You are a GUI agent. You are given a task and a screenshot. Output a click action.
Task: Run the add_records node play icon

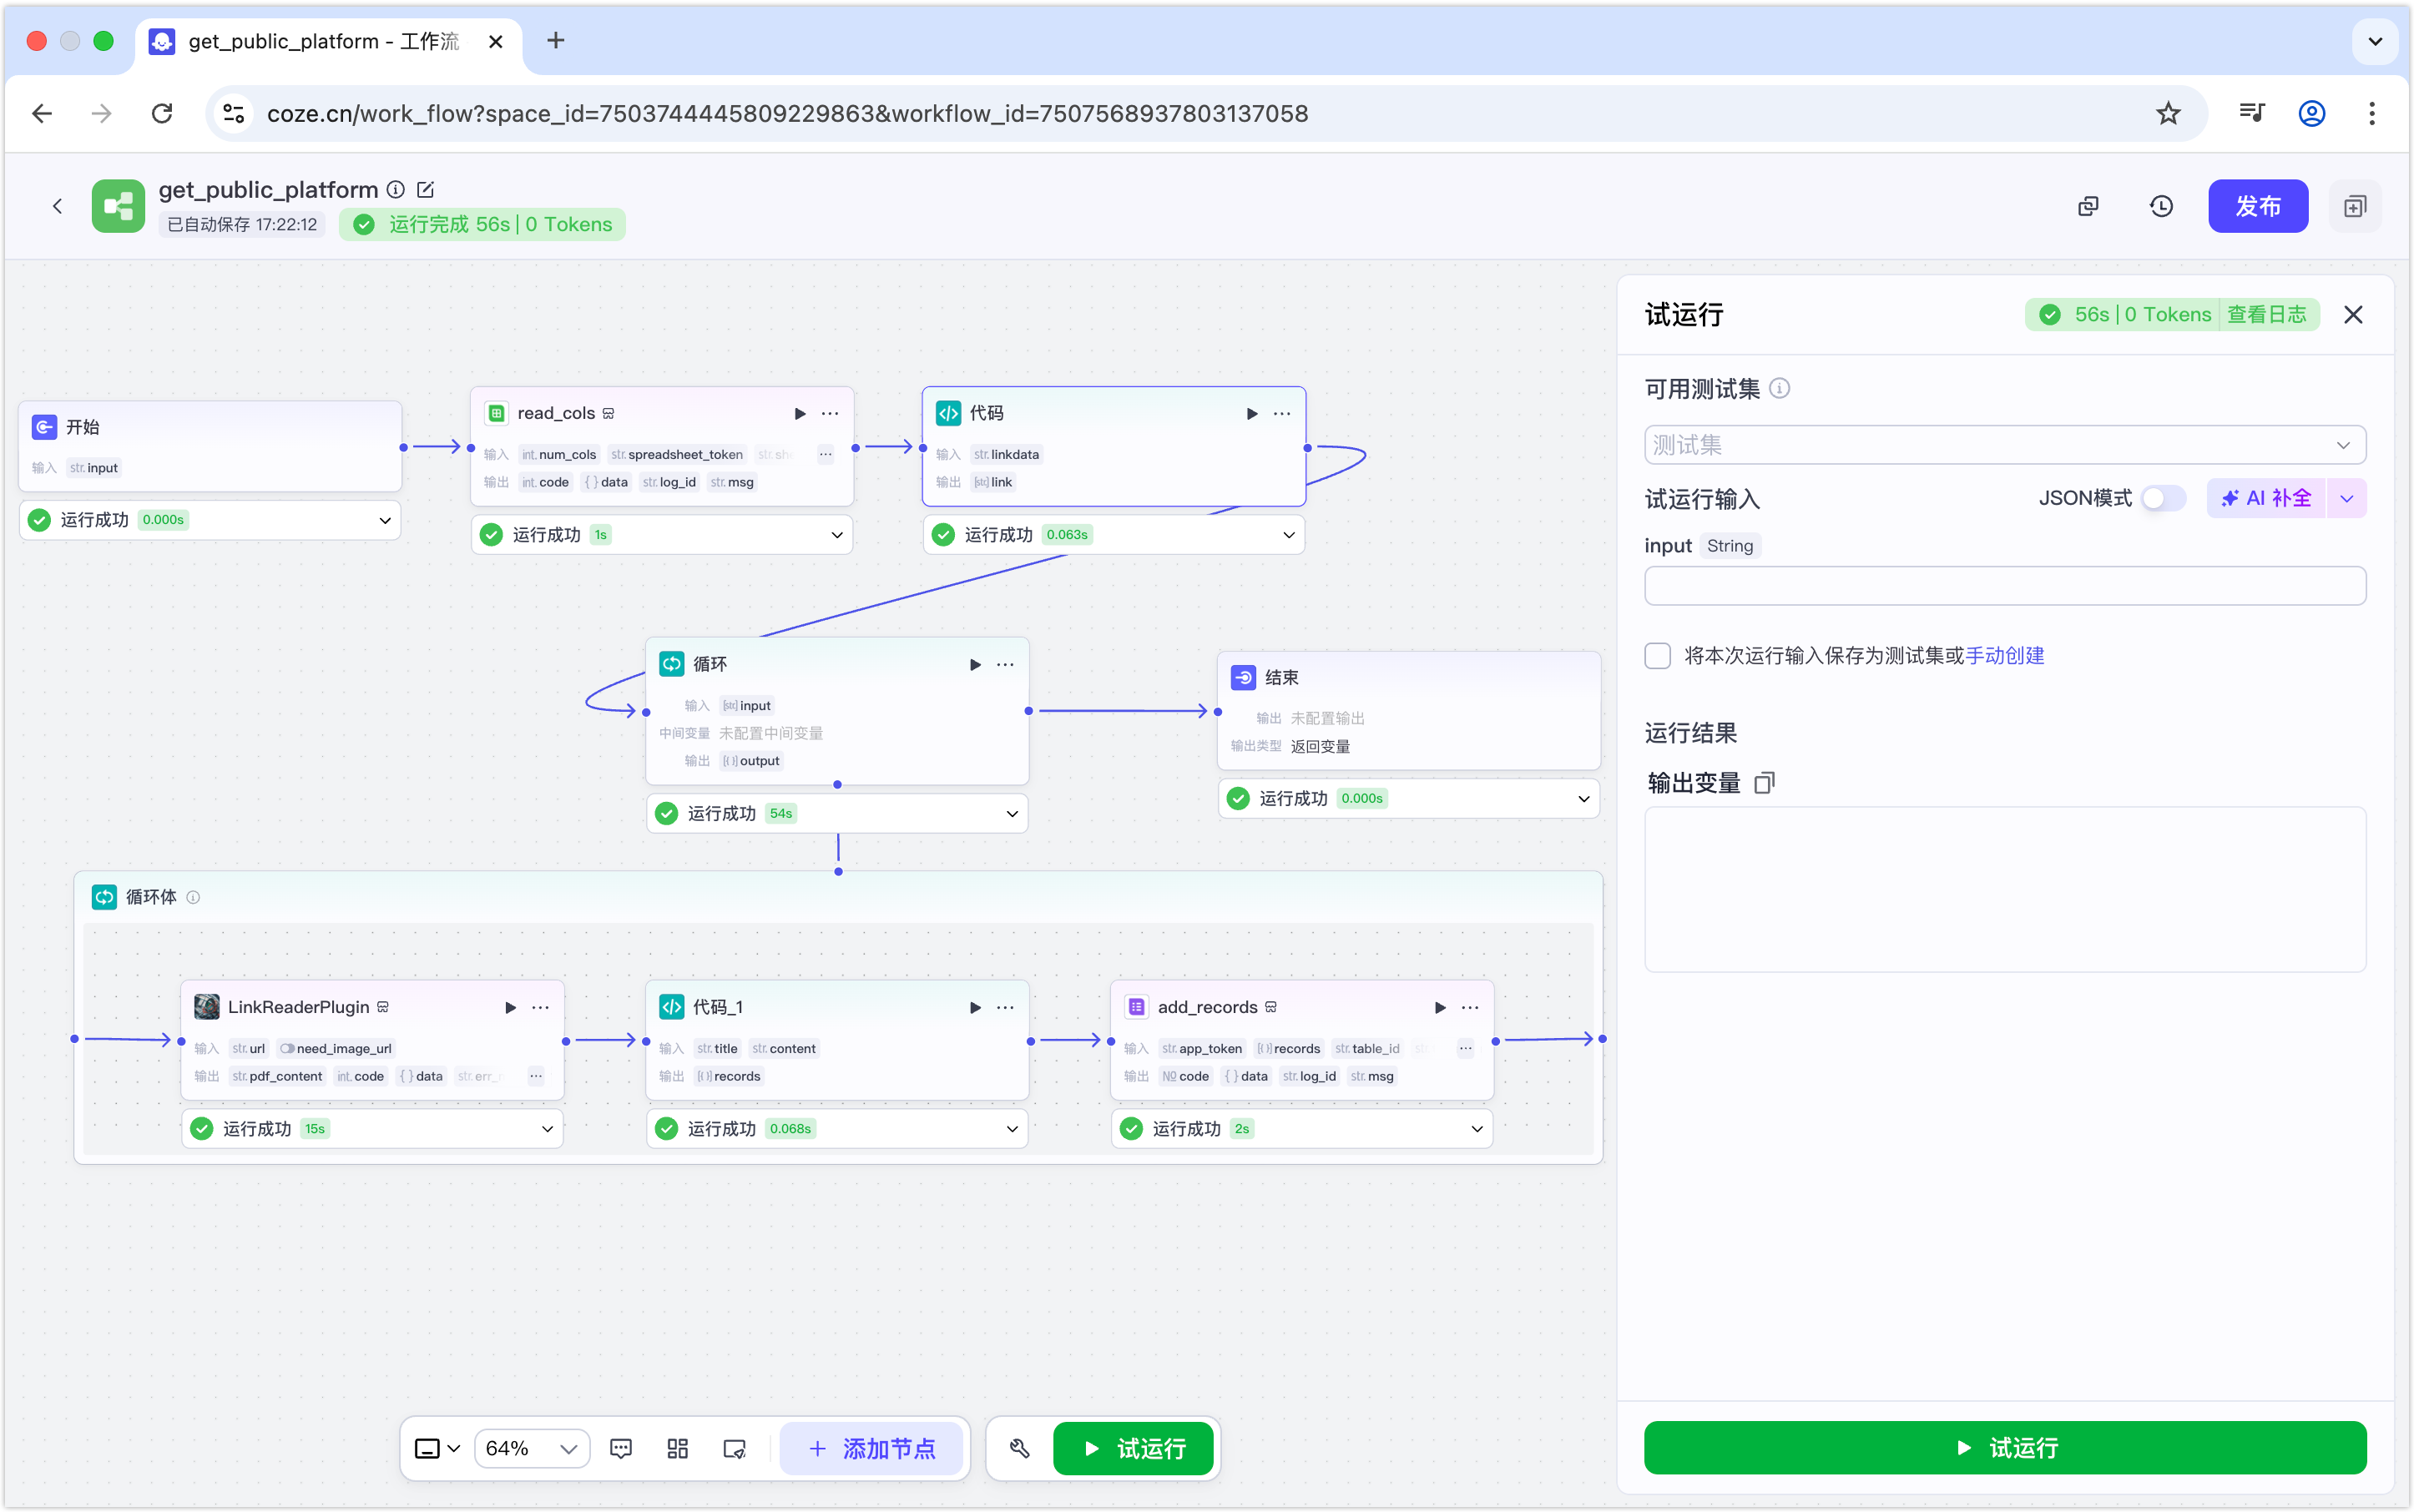click(1440, 1007)
